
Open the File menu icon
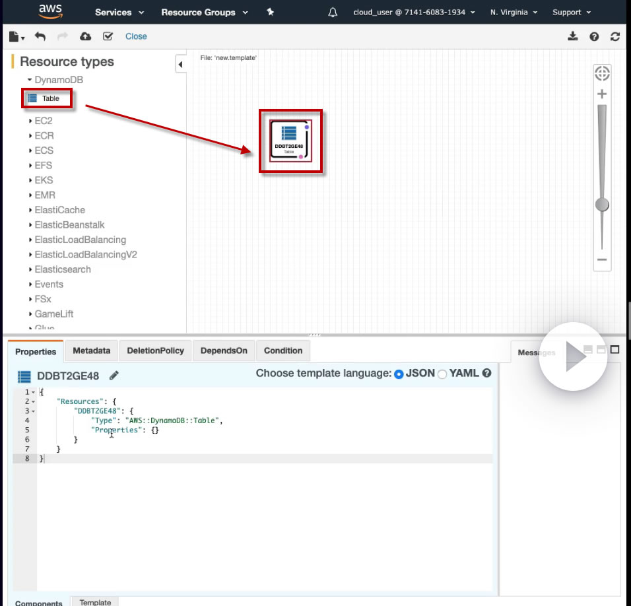[17, 36]
